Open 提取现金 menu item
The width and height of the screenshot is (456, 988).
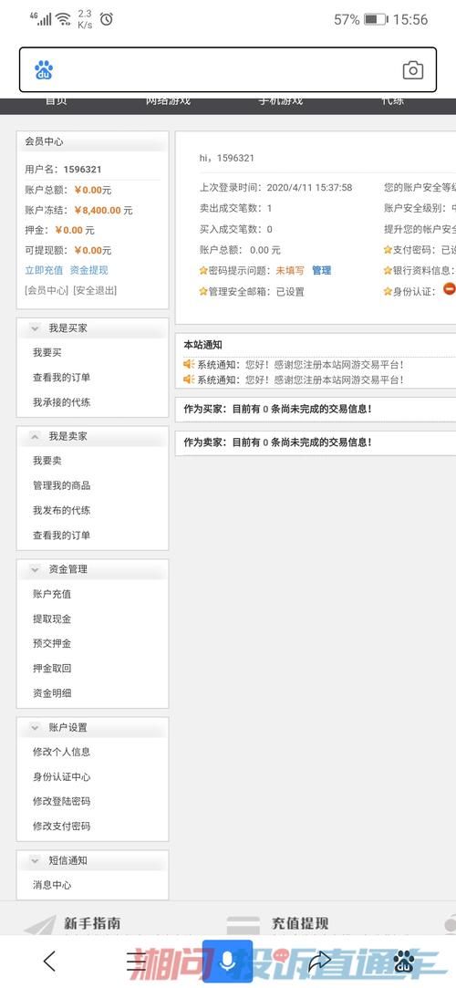[52, 619]
